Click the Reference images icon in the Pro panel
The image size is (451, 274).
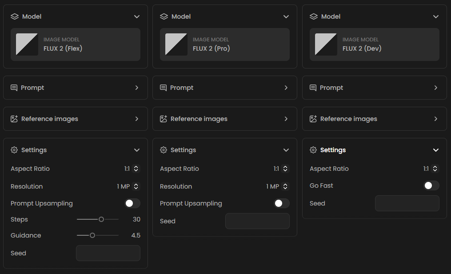coord(164,119)
